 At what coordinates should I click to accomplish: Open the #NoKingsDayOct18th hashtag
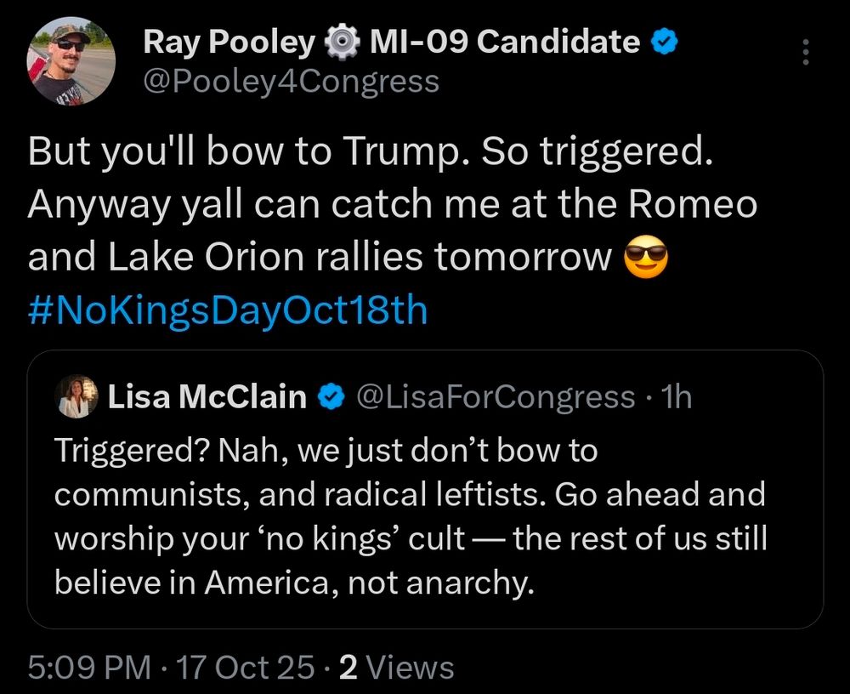click(x=228, y=310)
